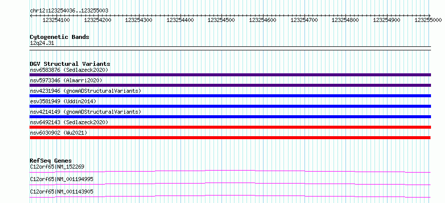Open variant esv3581949 (Uddin2014) label

pos(63,101)
